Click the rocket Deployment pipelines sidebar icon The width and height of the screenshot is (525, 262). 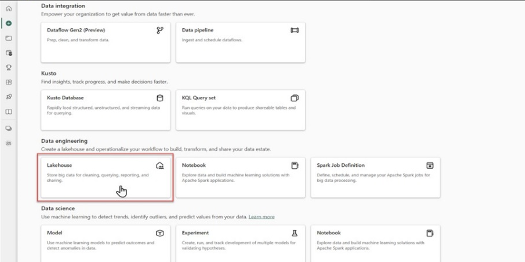[x=9, y=97]
